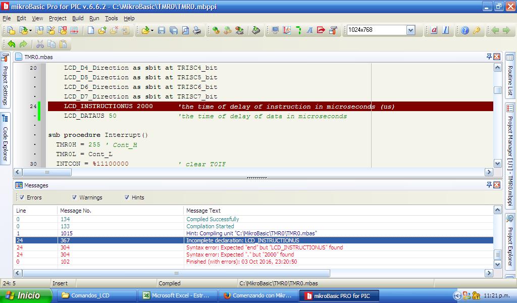Click the Print printer icon
517x303 pixels.
point(197,30)
